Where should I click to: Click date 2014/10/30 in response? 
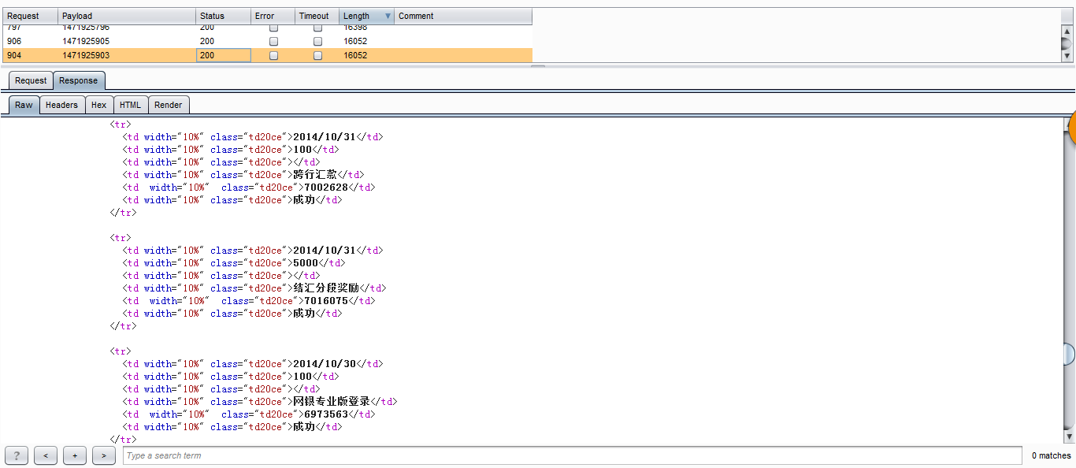pos(325,364)
